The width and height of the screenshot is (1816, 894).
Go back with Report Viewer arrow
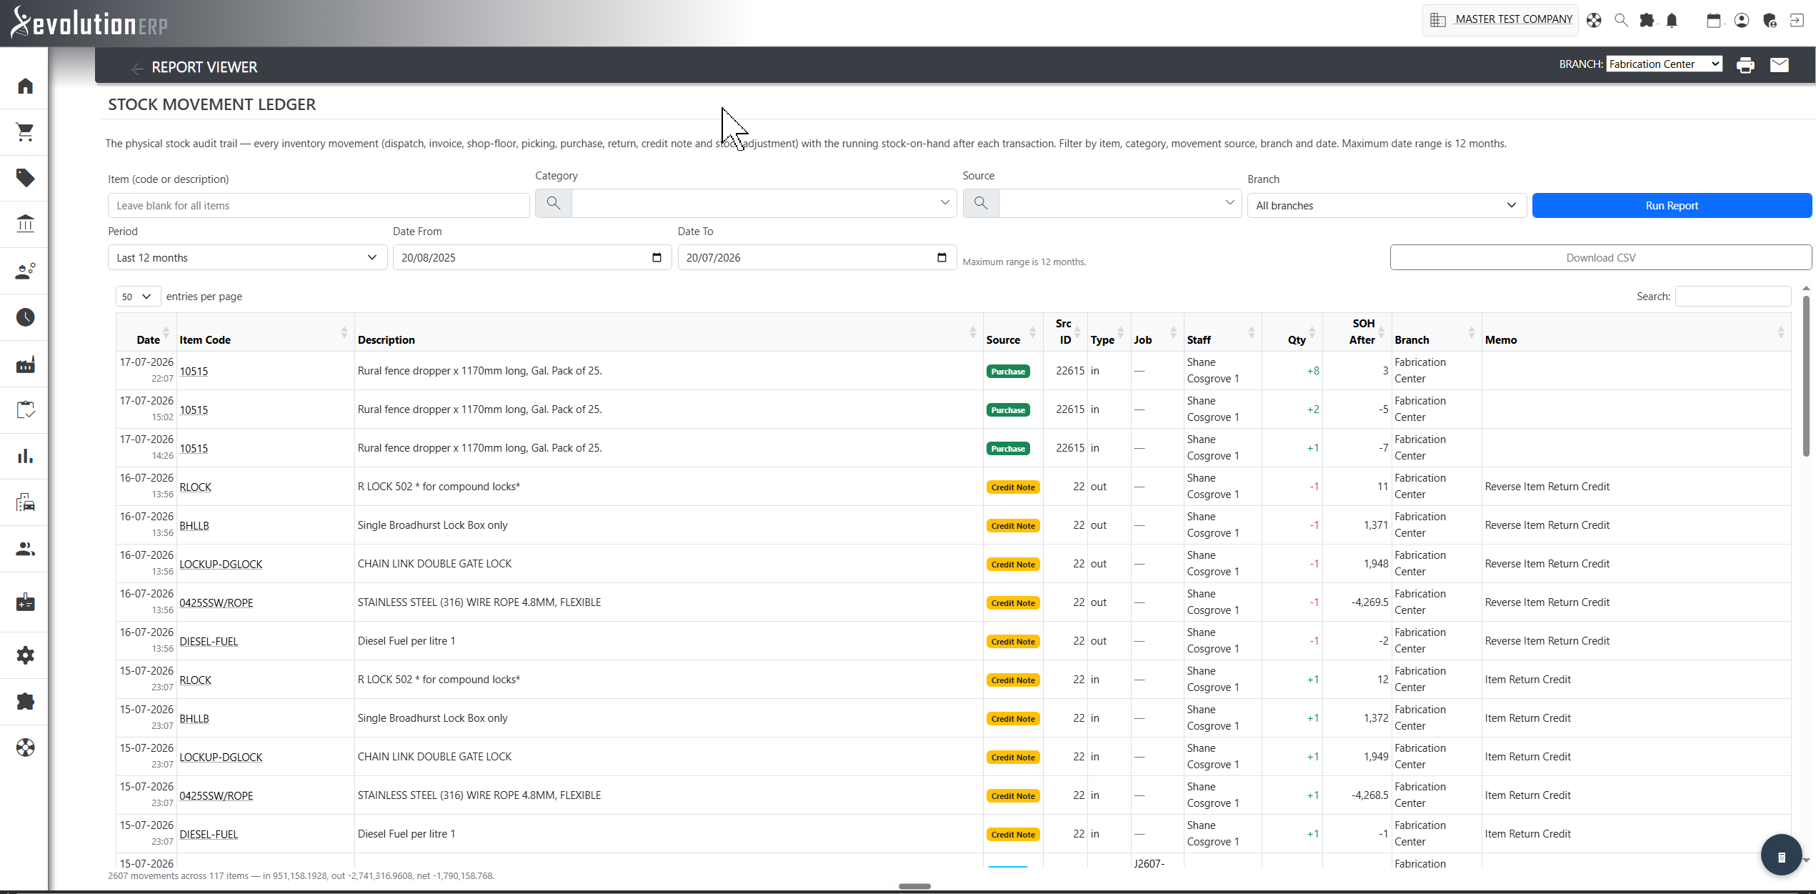pyautogui.click(x=138, y=68)
